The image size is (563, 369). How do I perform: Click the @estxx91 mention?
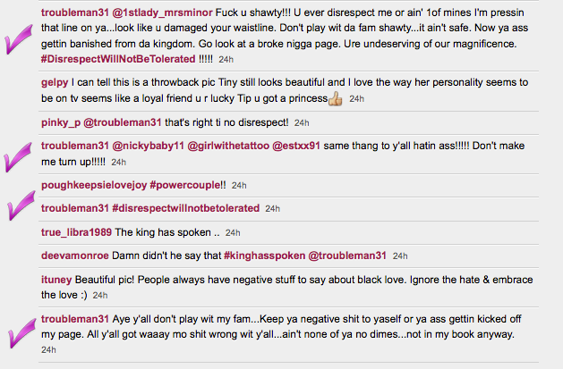(303, 146)
